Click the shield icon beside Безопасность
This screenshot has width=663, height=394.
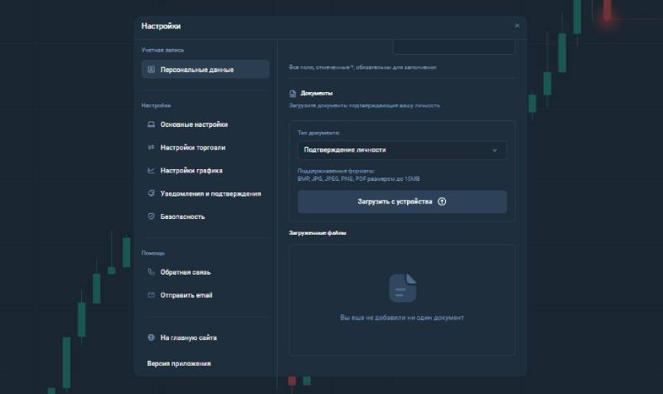151,216
